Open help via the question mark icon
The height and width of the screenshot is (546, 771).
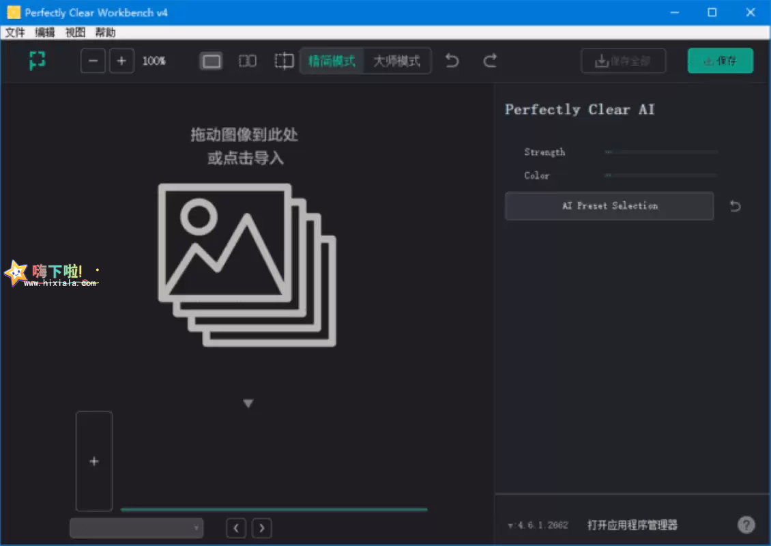(746, 525)
